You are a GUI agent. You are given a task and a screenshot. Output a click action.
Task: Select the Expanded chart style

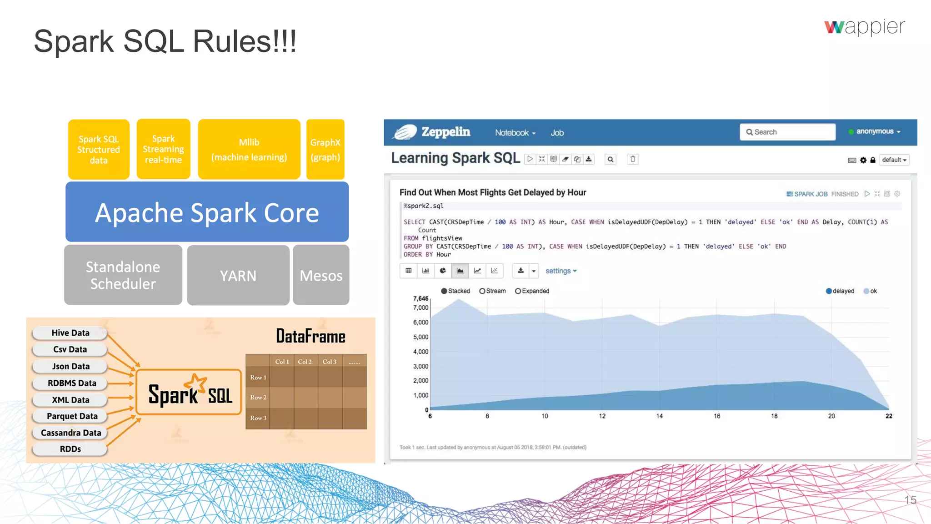[x=532, y=291]
